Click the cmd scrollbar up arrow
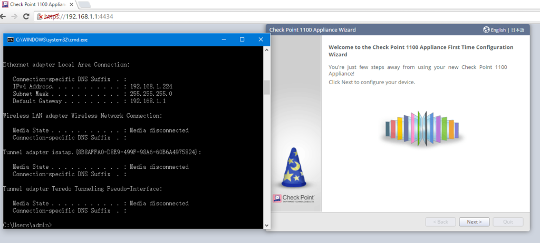This screenshot has width=540, height=243. click(x=266, y=50)
